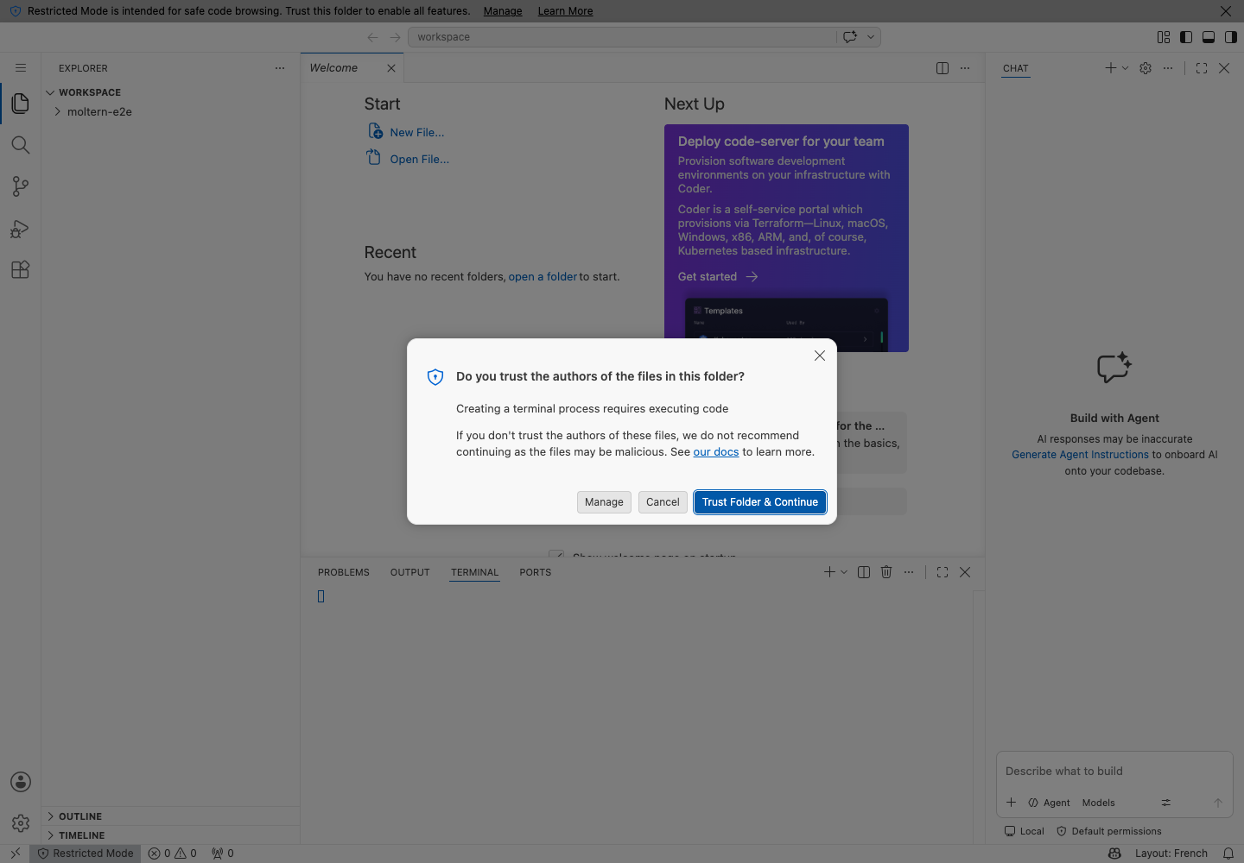Screen dimensions: 1244x863
Task: Open the Run and Debug view
Action: [x=21, y=229]
